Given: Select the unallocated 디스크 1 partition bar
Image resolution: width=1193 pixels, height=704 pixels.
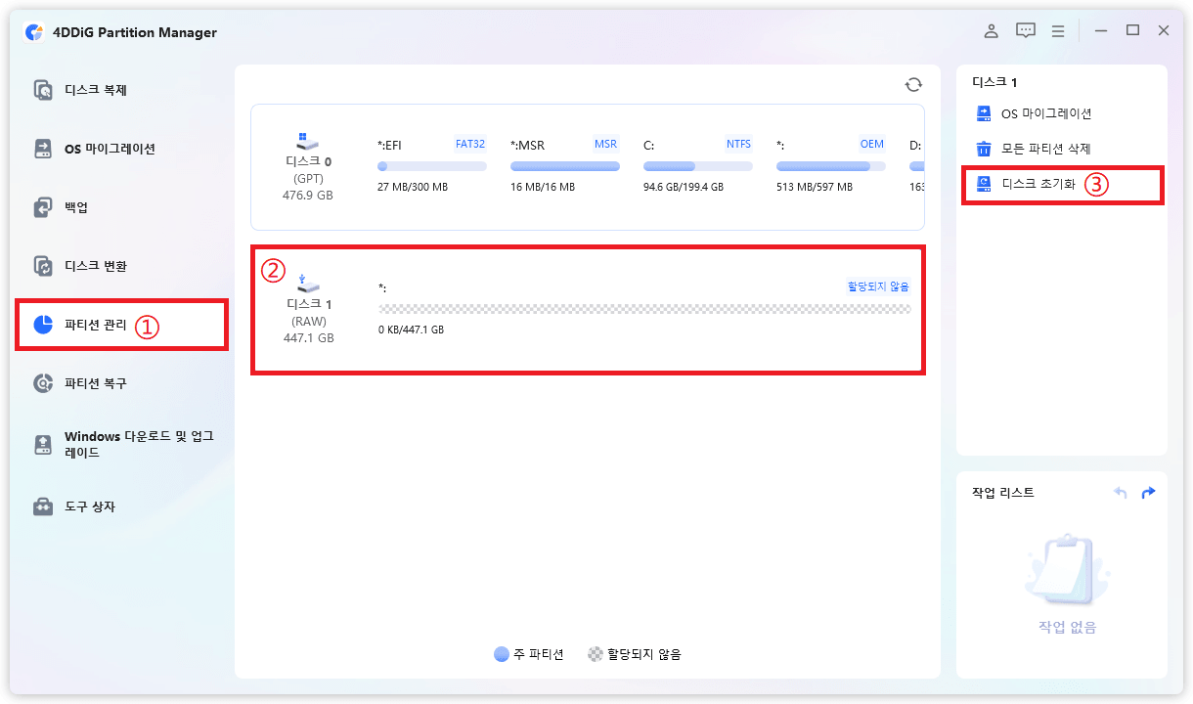Looking at the screenshot, I should tap(644, 309).
